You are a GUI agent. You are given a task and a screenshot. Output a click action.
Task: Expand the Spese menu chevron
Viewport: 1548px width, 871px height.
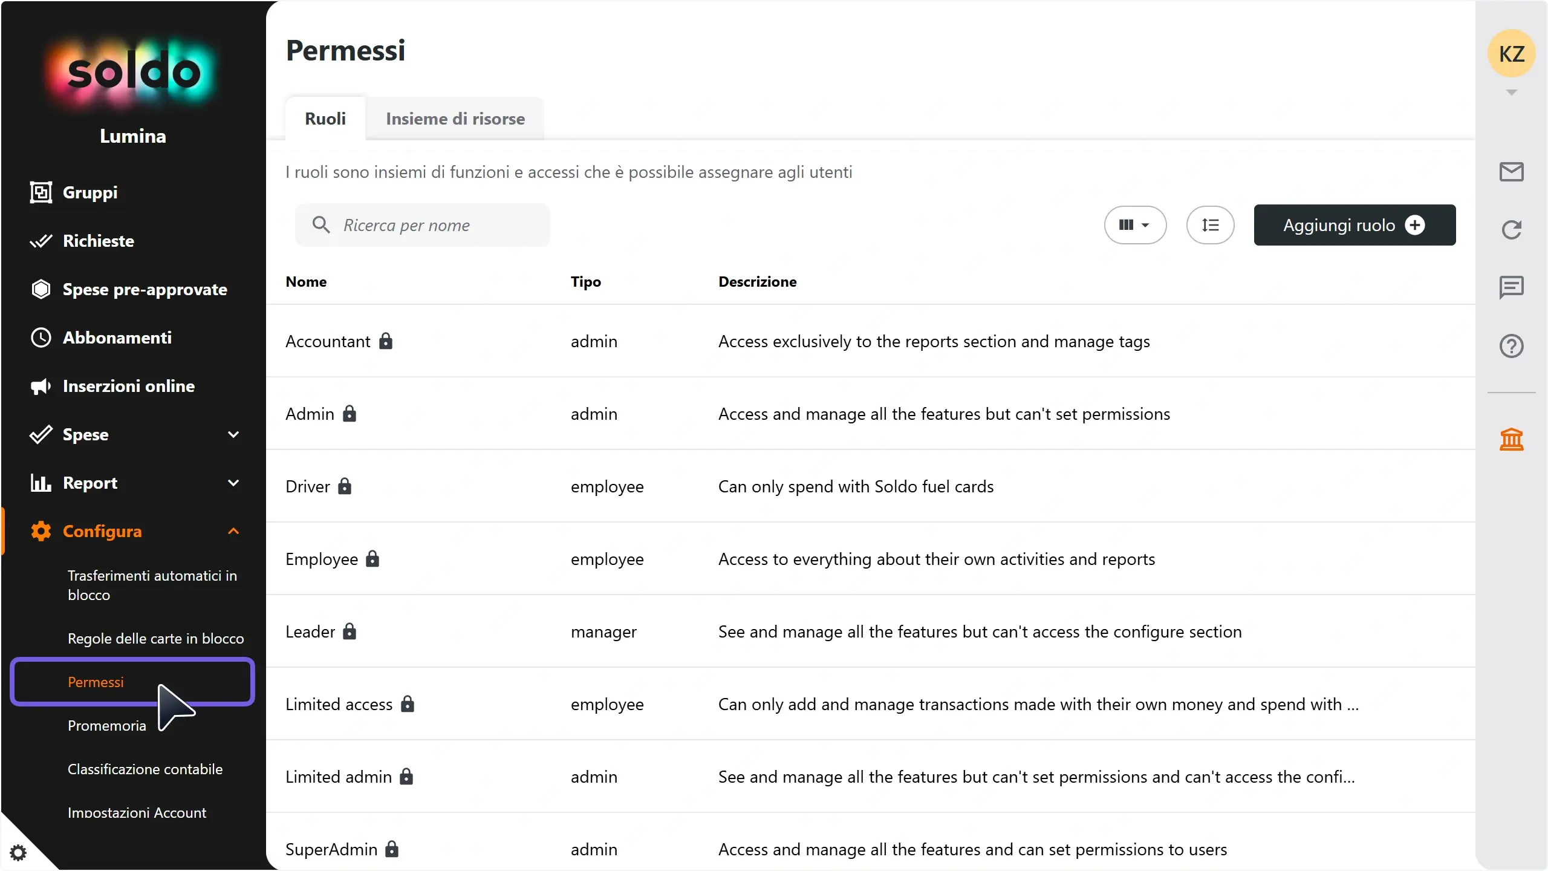233,434
